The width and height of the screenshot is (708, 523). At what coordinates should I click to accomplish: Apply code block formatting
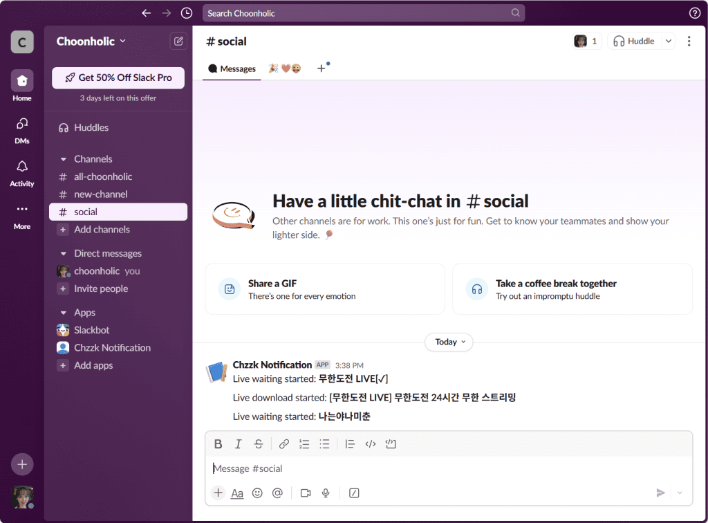point(391,444)
